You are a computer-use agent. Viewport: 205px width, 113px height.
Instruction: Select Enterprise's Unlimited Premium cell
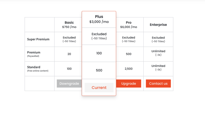[x=158, y=53]
